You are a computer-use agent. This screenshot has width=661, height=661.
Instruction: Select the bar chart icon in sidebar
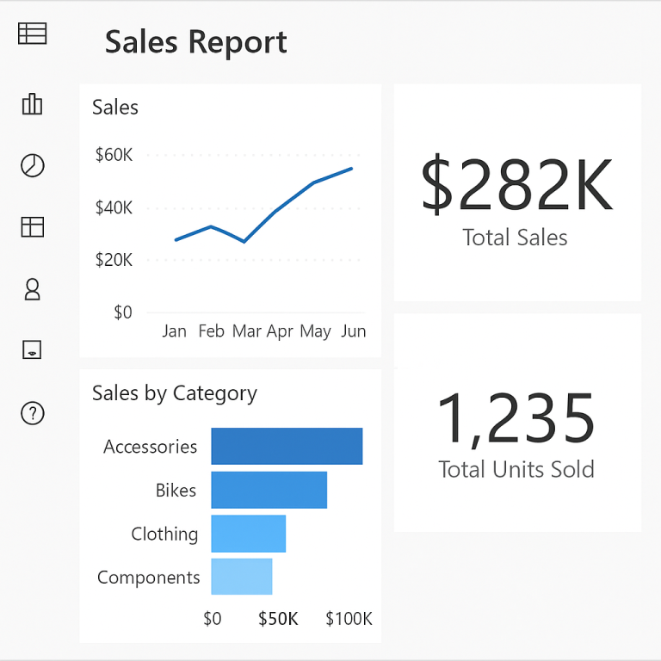[32, 104]
